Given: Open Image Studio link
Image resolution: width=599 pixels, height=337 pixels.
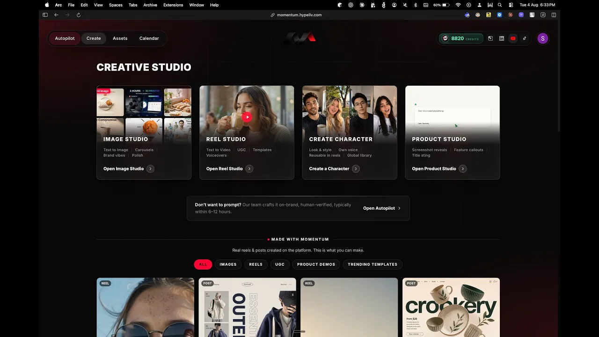Looking at the screenshot, I should click(124, 168).
